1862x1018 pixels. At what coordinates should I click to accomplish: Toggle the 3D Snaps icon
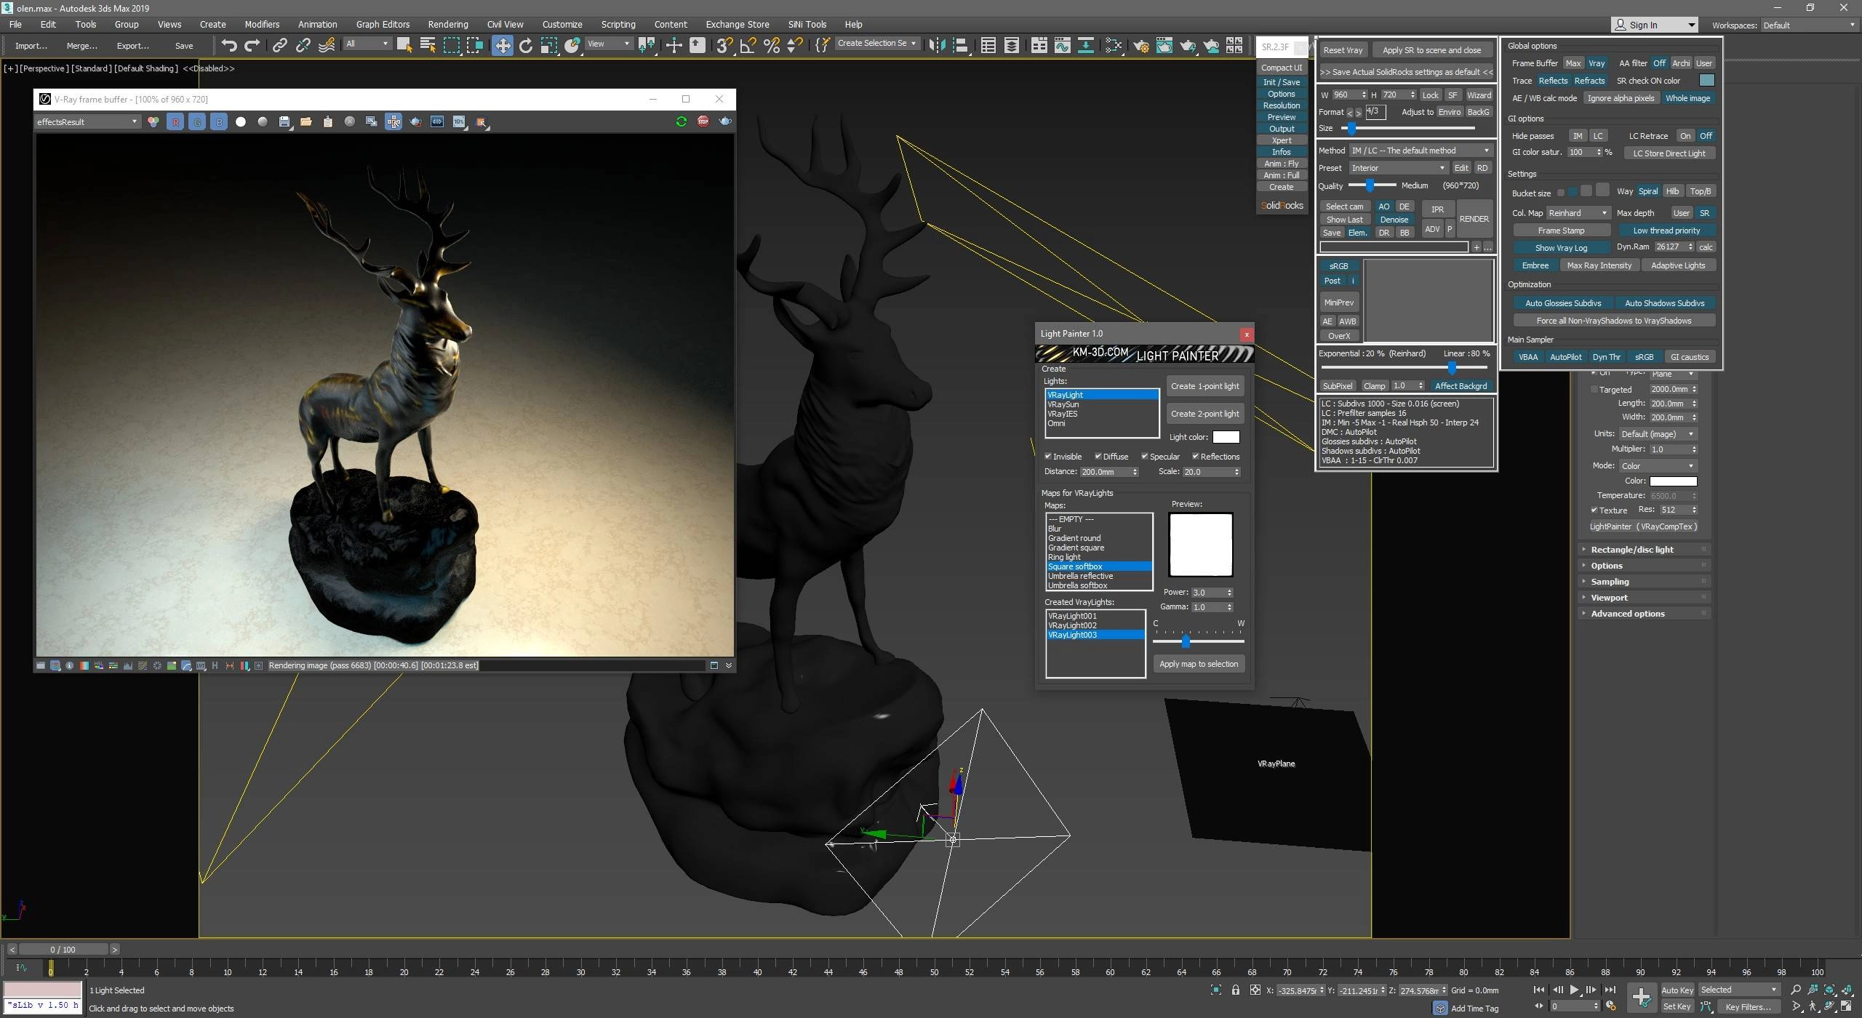[x=724, y=45]
